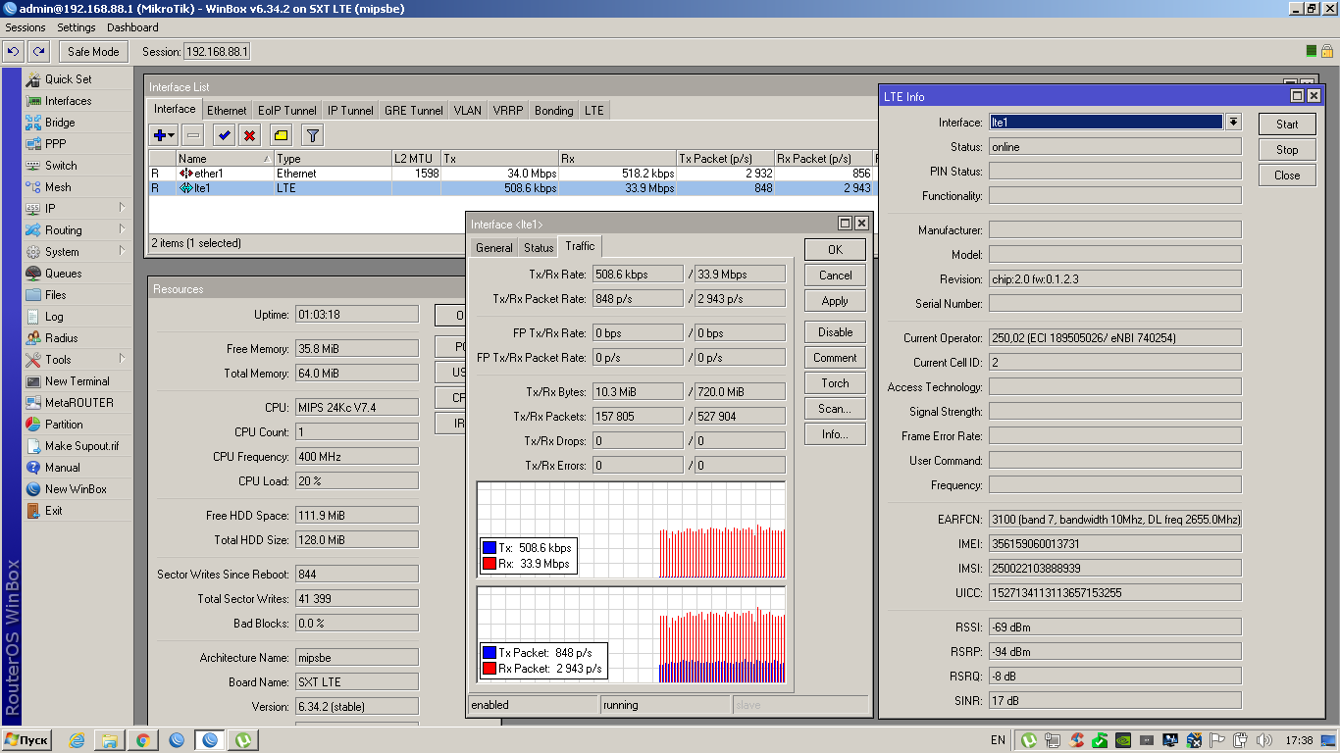1340x753 pixels.
Task: Switch to the EoIP Tunnel tab
Action: click(286, 111)
